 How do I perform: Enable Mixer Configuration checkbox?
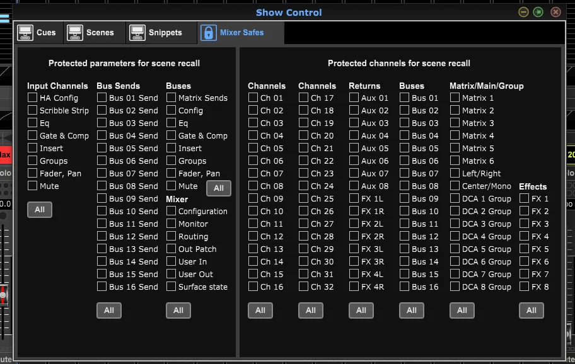171,211
